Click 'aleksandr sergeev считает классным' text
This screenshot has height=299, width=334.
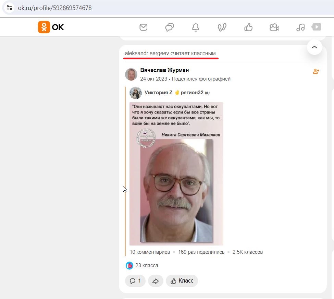pos(170,53)
